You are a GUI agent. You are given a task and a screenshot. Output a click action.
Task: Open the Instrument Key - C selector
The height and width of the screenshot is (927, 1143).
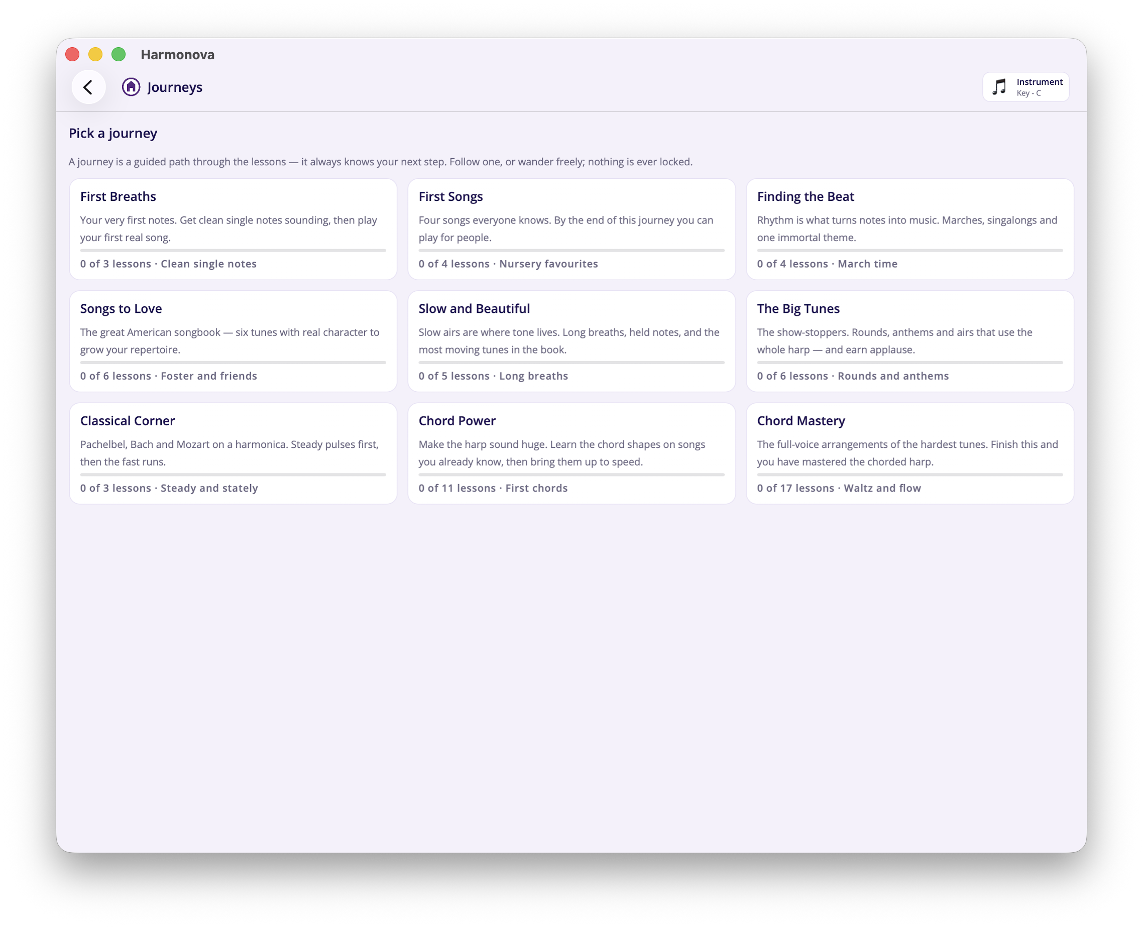click(x=1026, y=87)
